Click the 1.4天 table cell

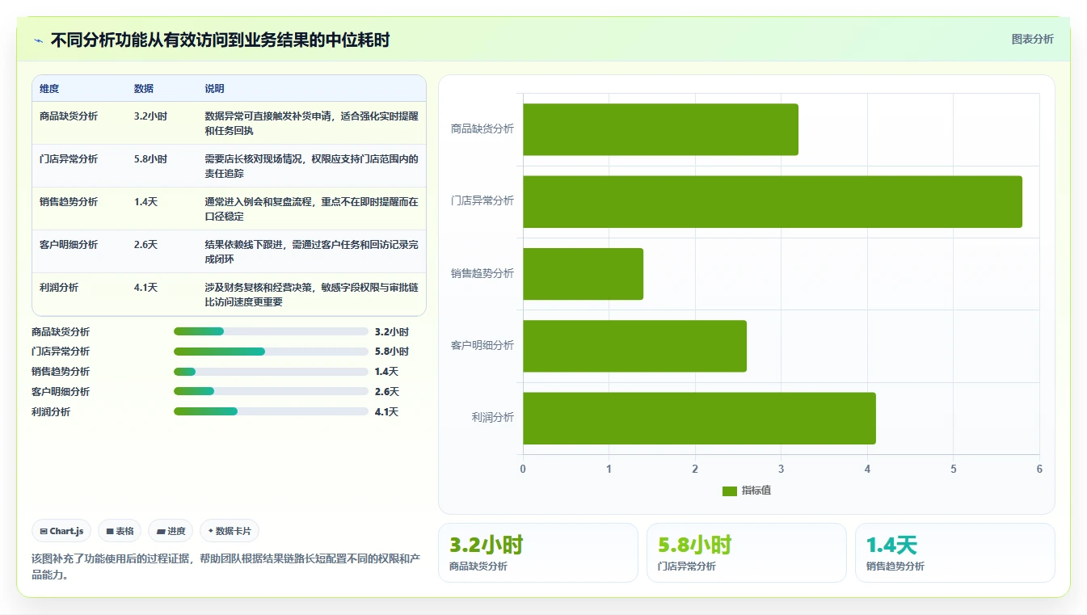145,202
